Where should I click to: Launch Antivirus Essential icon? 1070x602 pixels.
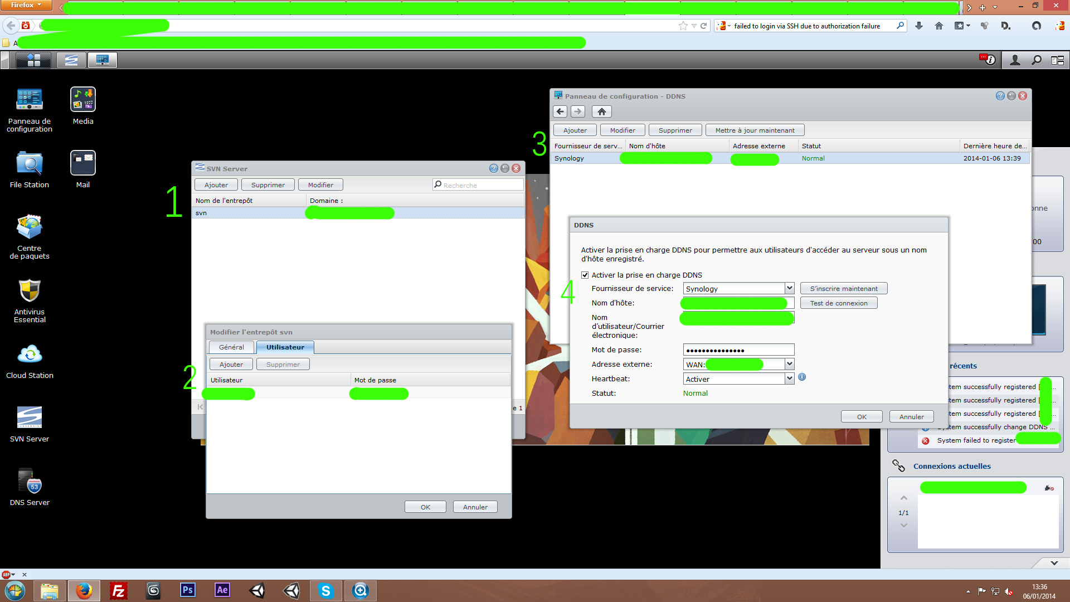coord(30,301)
